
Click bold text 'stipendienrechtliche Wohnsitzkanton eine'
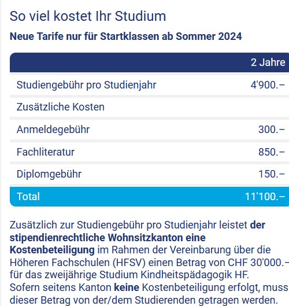point(108,238)
